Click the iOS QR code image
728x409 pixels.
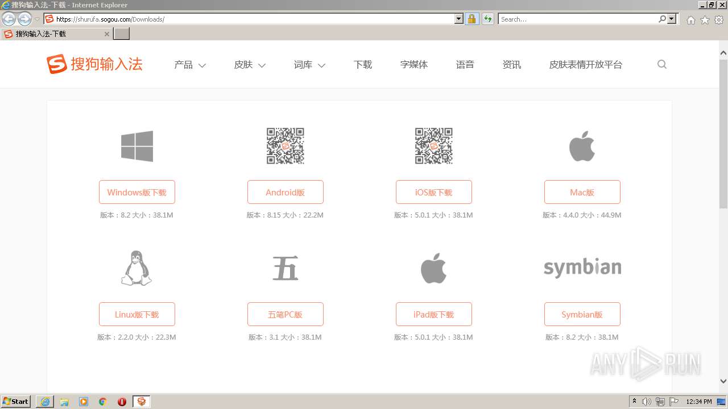[x=434, y=146]
